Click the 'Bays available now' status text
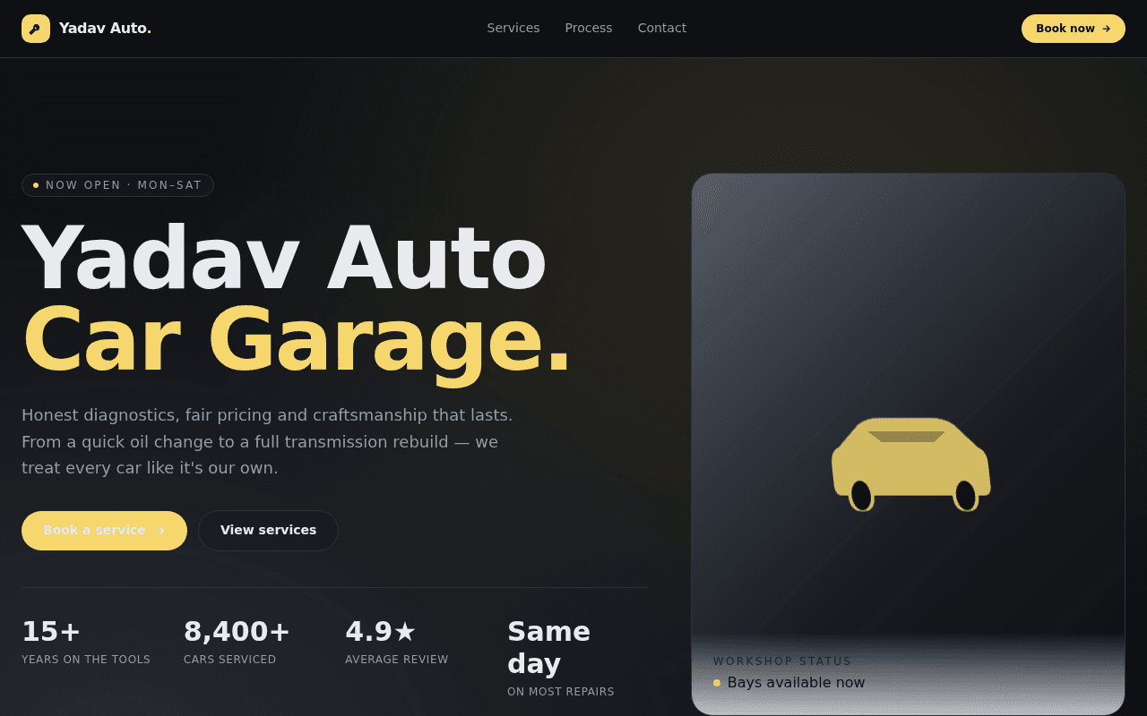1147x716 pixels. click(797, 683)
